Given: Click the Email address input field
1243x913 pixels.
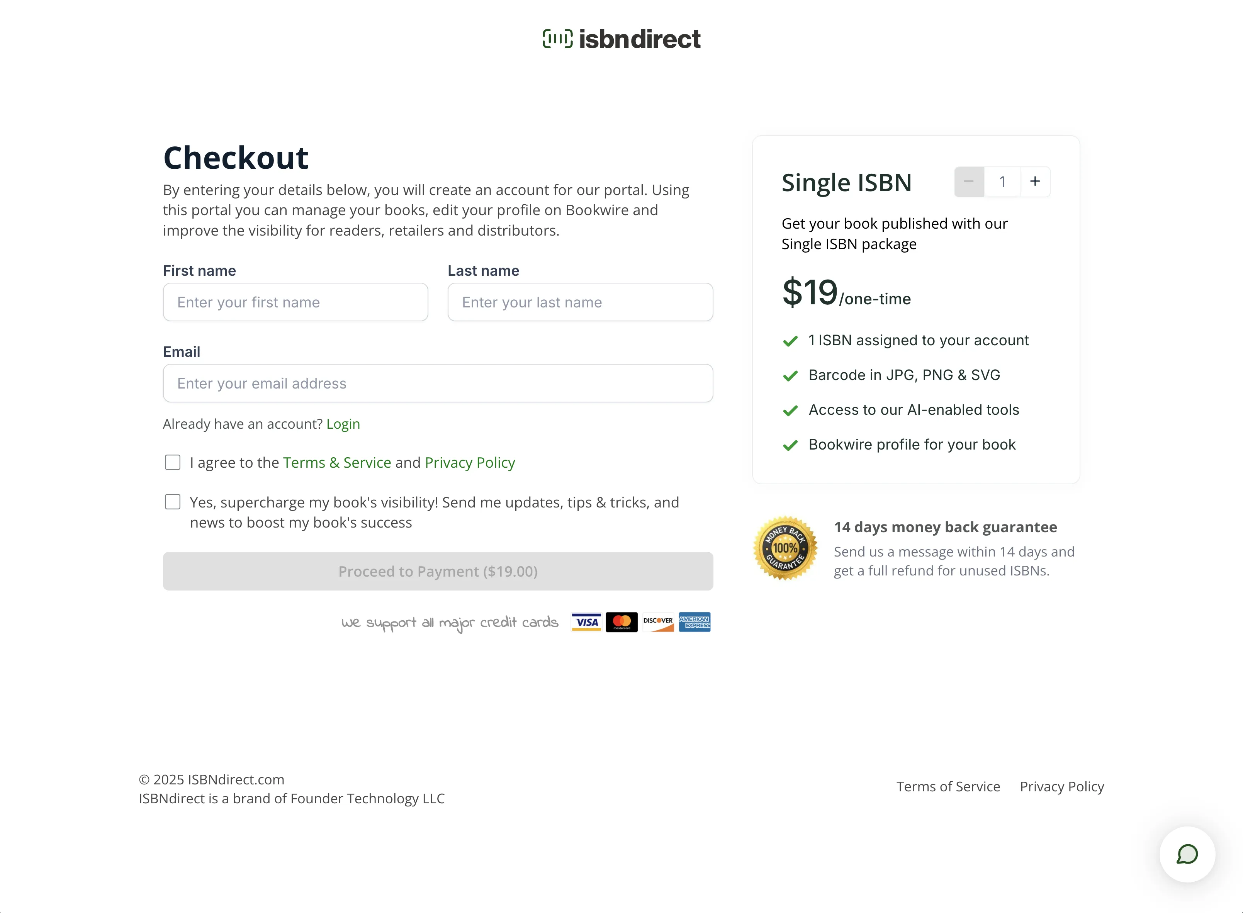Looking at the screenshot, I should 438,383.
